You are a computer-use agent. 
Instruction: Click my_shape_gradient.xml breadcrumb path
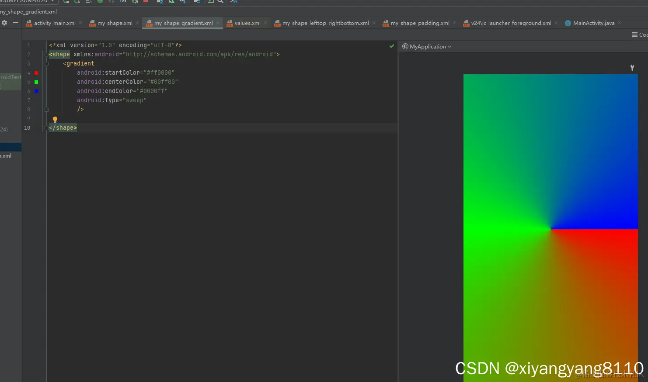click(x=28, y=12)
